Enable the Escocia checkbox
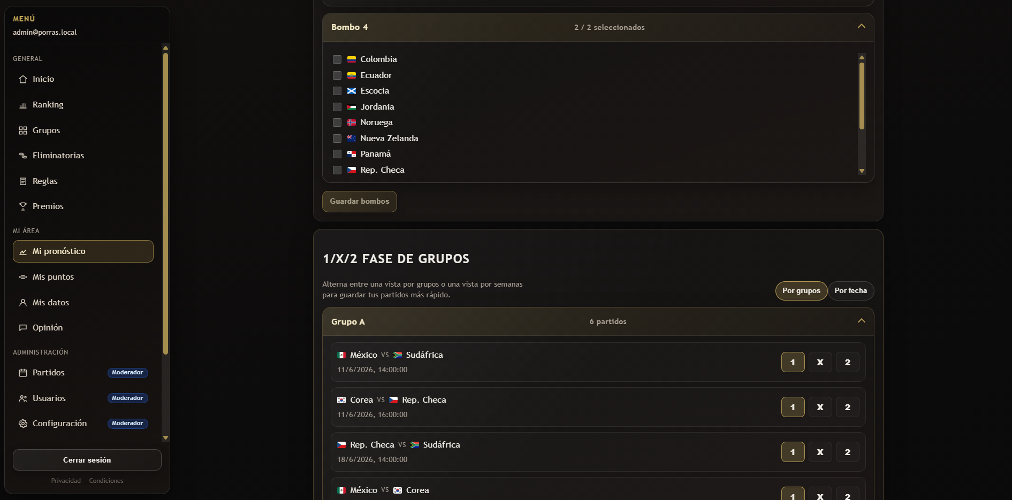Image resolution: width=1012 pixels, height=500 pixels. pyautogui.click(x=337, y=91)
